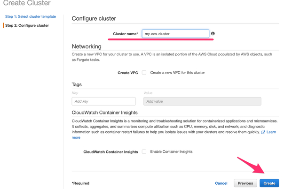
Task: Tick the Enable Container Insights checkbox
Action: pos(144,152)
